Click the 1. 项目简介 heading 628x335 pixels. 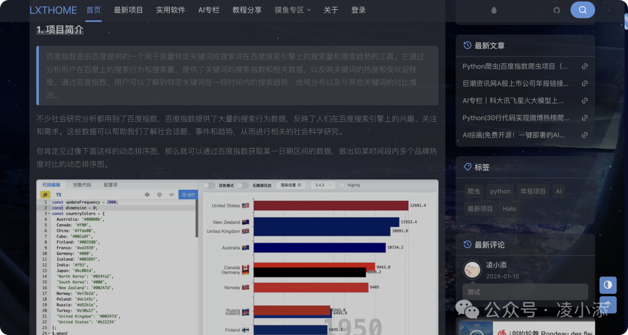60,30
